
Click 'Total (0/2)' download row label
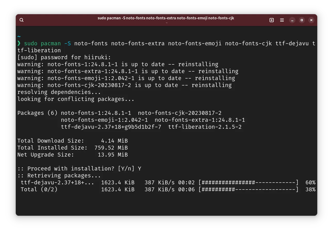tap(39, 189)
